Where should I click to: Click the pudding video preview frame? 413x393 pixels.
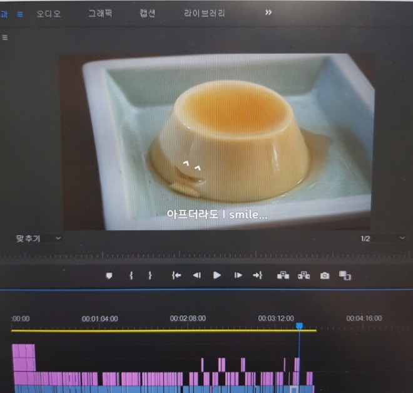pos(217,142)
